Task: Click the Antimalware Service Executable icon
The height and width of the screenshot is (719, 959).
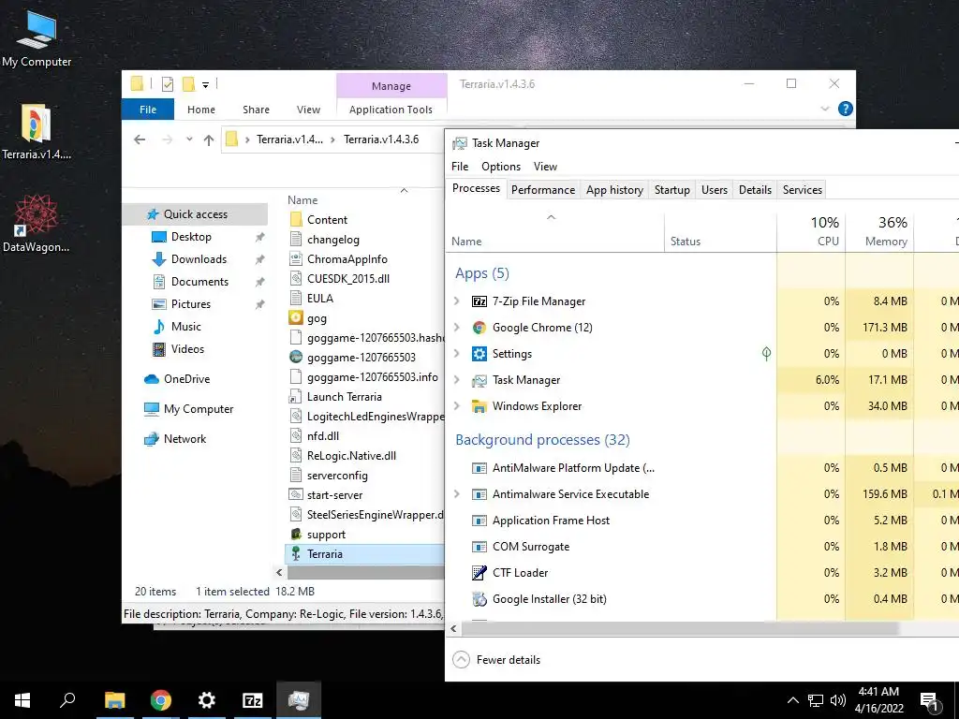Action: [479, 494]
